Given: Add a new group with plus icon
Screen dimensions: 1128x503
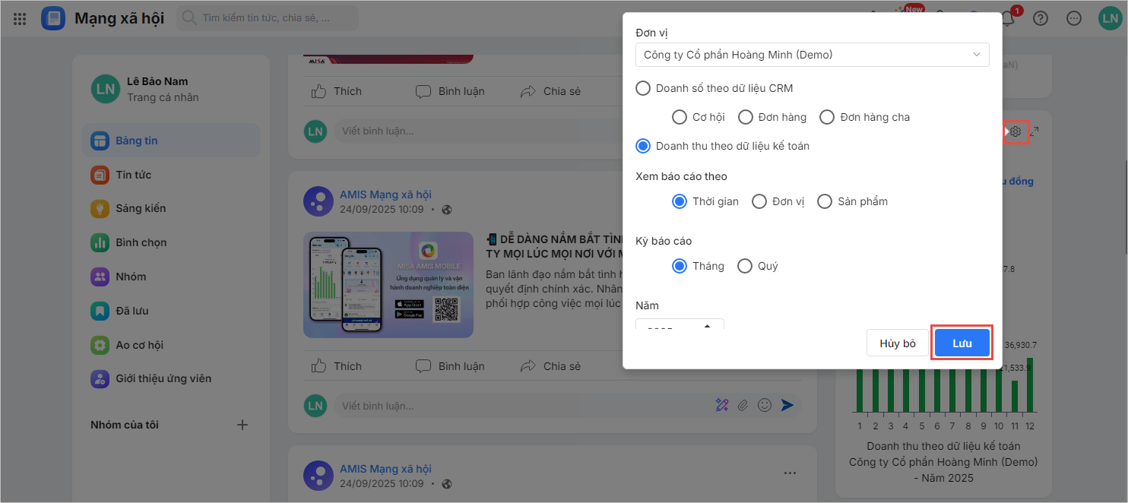Looking at the screenshot, I should click(242, 425).
